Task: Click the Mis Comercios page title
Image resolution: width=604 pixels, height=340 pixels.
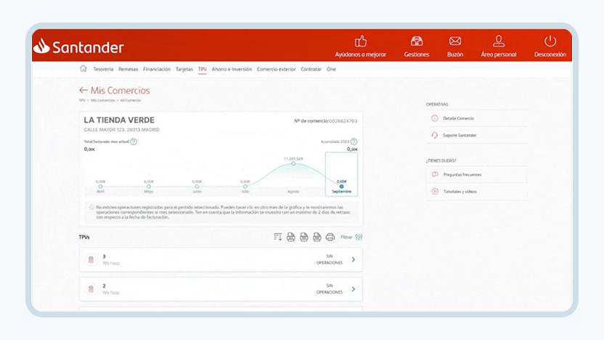Action: [x=121, y=90]
